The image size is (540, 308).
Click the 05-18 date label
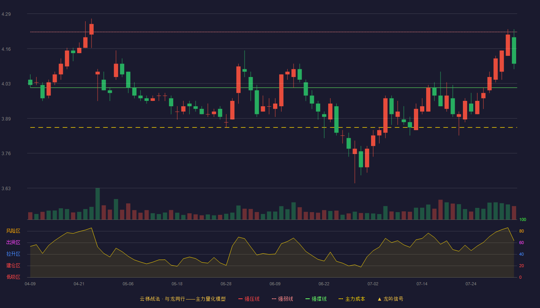177,284
